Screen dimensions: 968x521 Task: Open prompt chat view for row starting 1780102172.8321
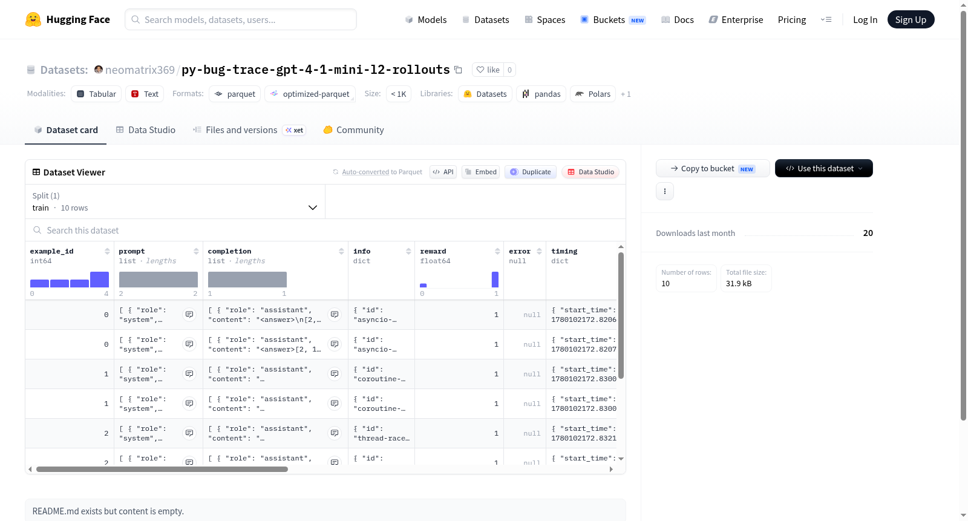point(189,433)
